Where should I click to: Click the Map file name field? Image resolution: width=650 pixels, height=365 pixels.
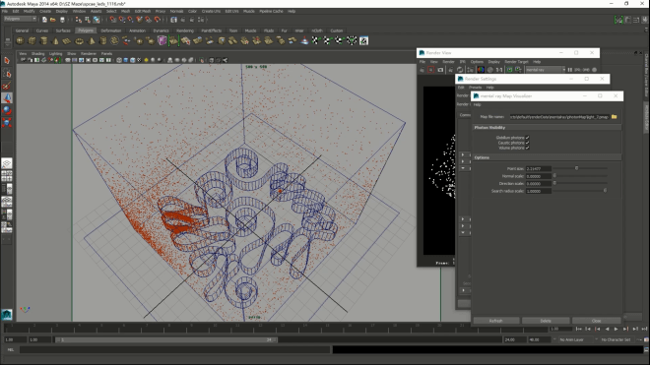[x=559, y=117]
